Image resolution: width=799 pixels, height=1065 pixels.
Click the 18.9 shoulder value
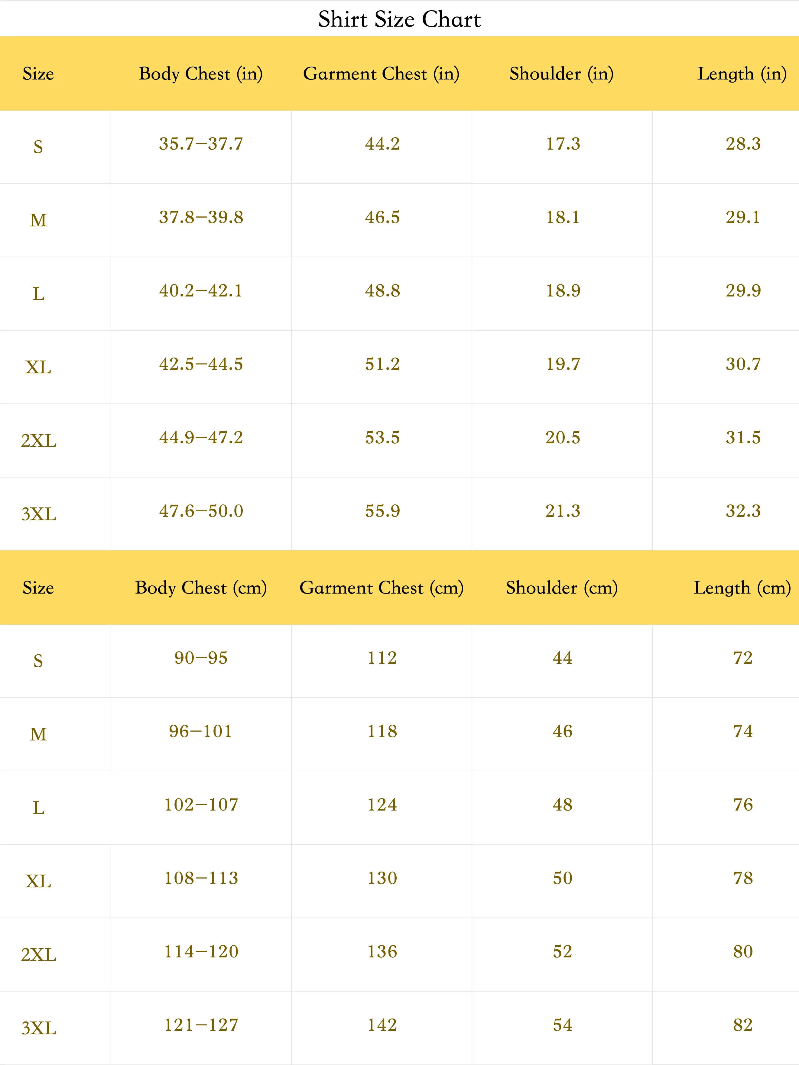(563, 290)
